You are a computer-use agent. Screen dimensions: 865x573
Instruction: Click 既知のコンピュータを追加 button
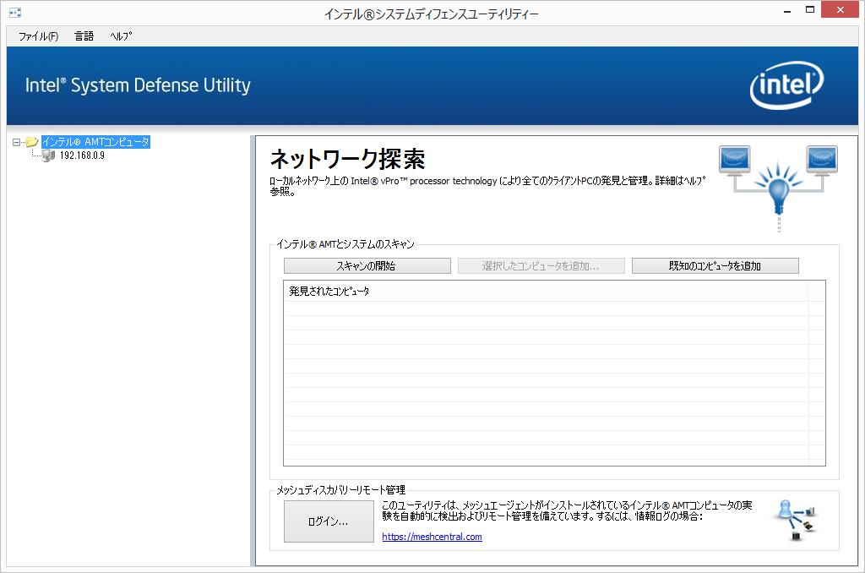point(715,266)
